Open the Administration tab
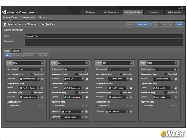187x140 pixels. tap(175, 12)
